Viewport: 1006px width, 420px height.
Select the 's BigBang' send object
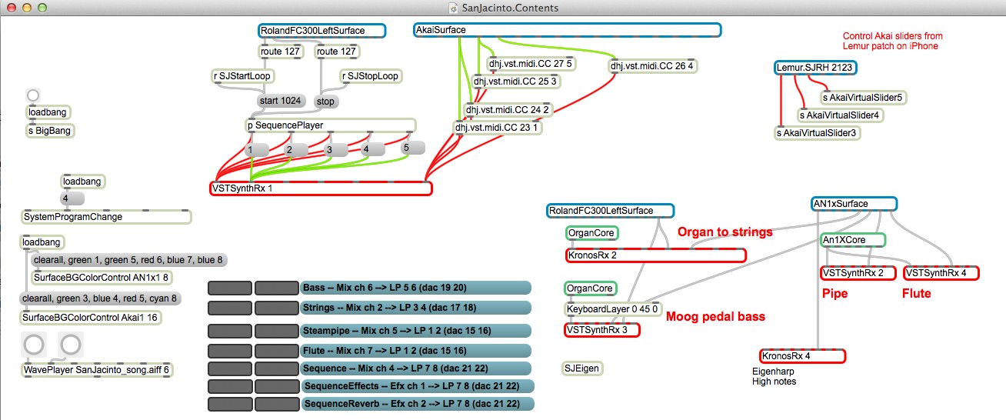(x=50, y=130)
